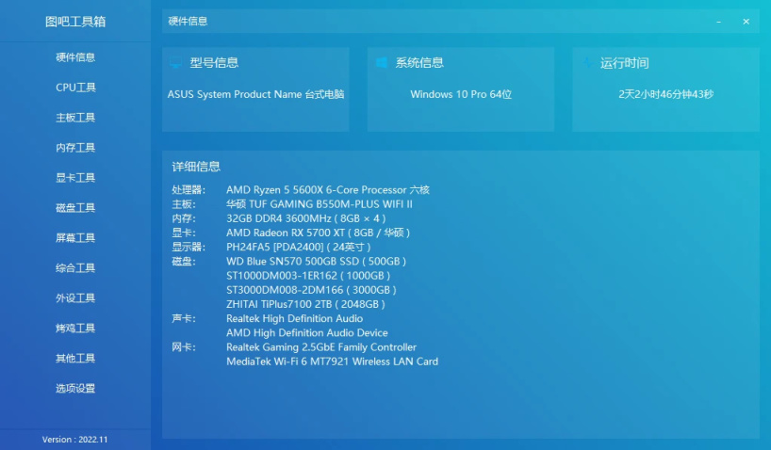Select 烤鸡工具 stress test section

click(x=75, y=329)
